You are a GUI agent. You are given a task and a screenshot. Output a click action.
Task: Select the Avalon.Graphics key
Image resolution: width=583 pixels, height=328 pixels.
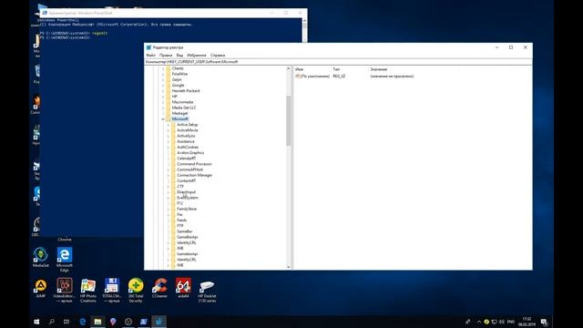[x=190, y=152]
